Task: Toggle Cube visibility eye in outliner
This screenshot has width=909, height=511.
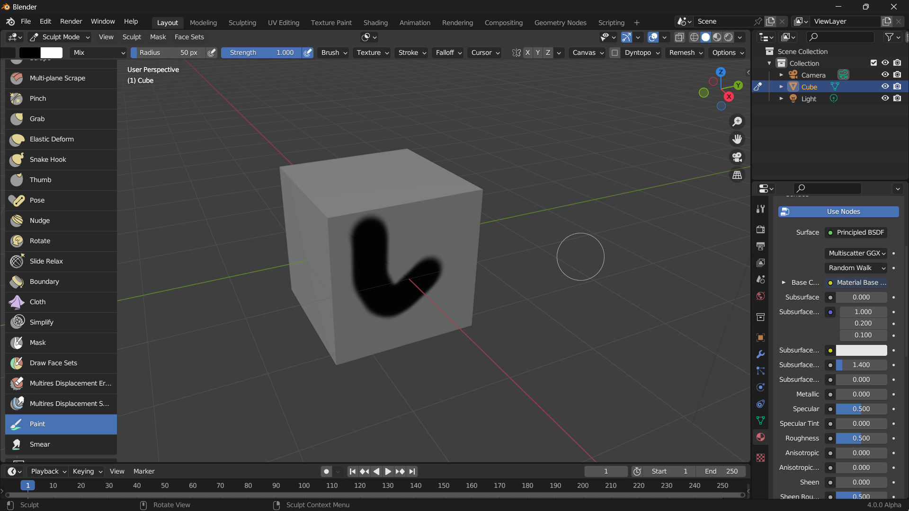Action: pos(885,87)
